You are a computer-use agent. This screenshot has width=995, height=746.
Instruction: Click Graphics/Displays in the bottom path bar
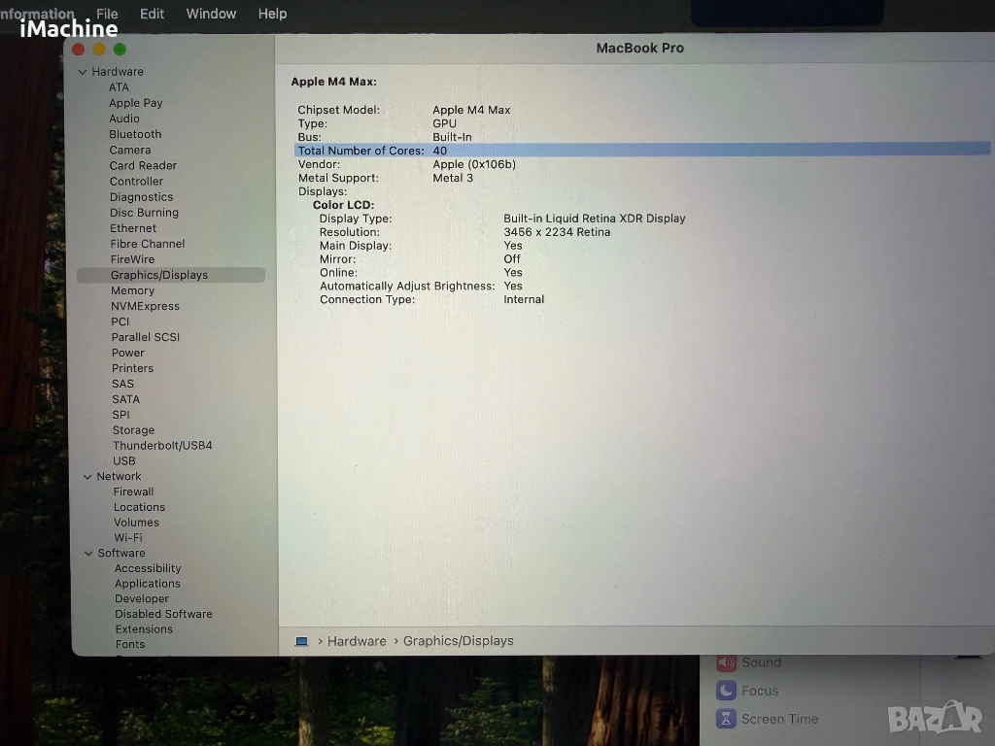click(x=458, y=641)
